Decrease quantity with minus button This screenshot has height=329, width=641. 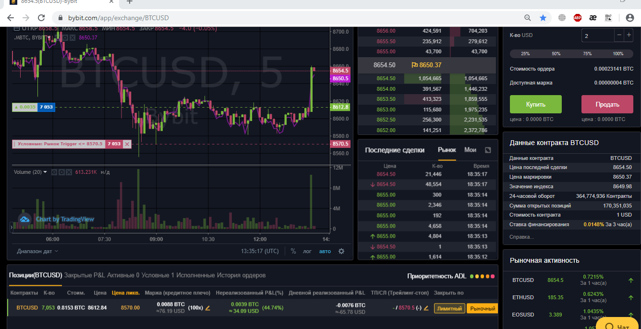click(x=619, y=35)
